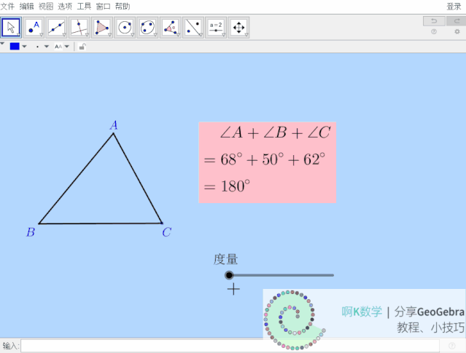The width and height of the screenshot is (466, 353).
Task: Expand the text size dropdown arrow
Action: [x=66, y=47]
